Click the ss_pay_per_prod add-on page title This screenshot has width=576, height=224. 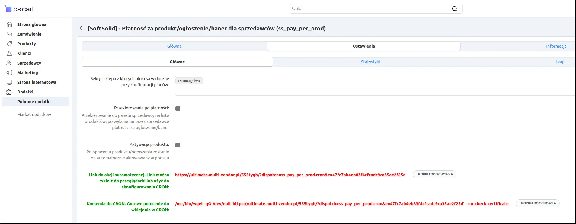pyautogui.click(x=206, y=28)
